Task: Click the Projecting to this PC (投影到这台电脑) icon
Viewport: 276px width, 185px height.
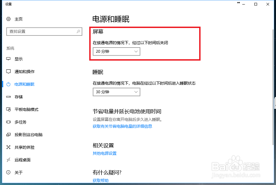Action: coord(8,135)
